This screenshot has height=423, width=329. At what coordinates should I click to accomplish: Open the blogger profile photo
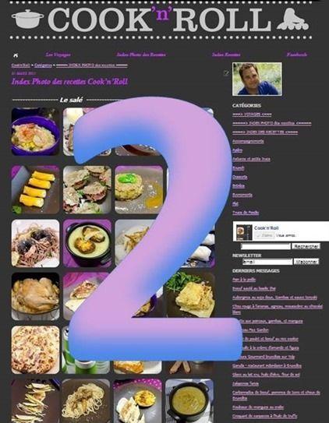257,79
